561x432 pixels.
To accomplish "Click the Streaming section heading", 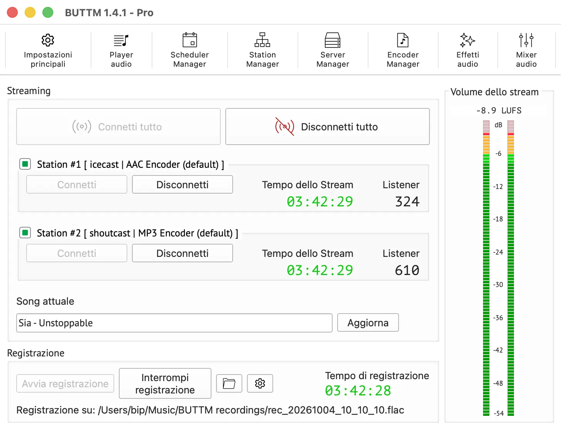I will tap(29, 91).
